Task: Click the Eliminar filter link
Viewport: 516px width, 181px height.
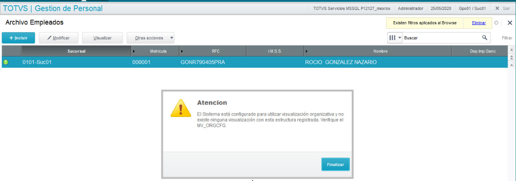Action: point(479,23)
